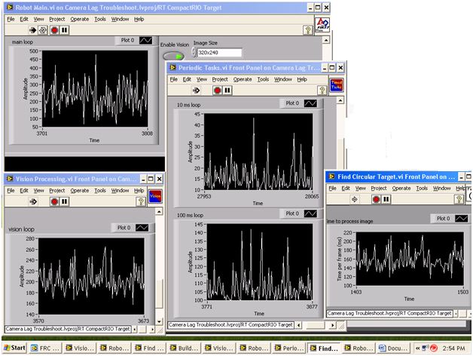
Task: Click Run arrow in Periodic Tasks window
Action: coord(196,91)
